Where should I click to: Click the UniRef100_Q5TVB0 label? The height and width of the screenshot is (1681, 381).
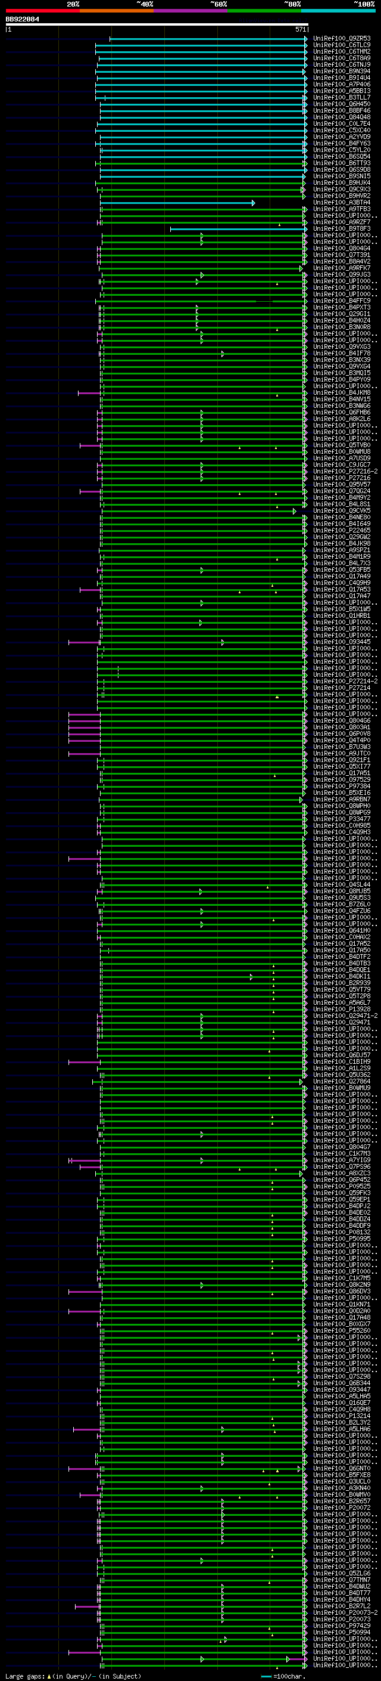pyautogui.click(x=342, y=445)
